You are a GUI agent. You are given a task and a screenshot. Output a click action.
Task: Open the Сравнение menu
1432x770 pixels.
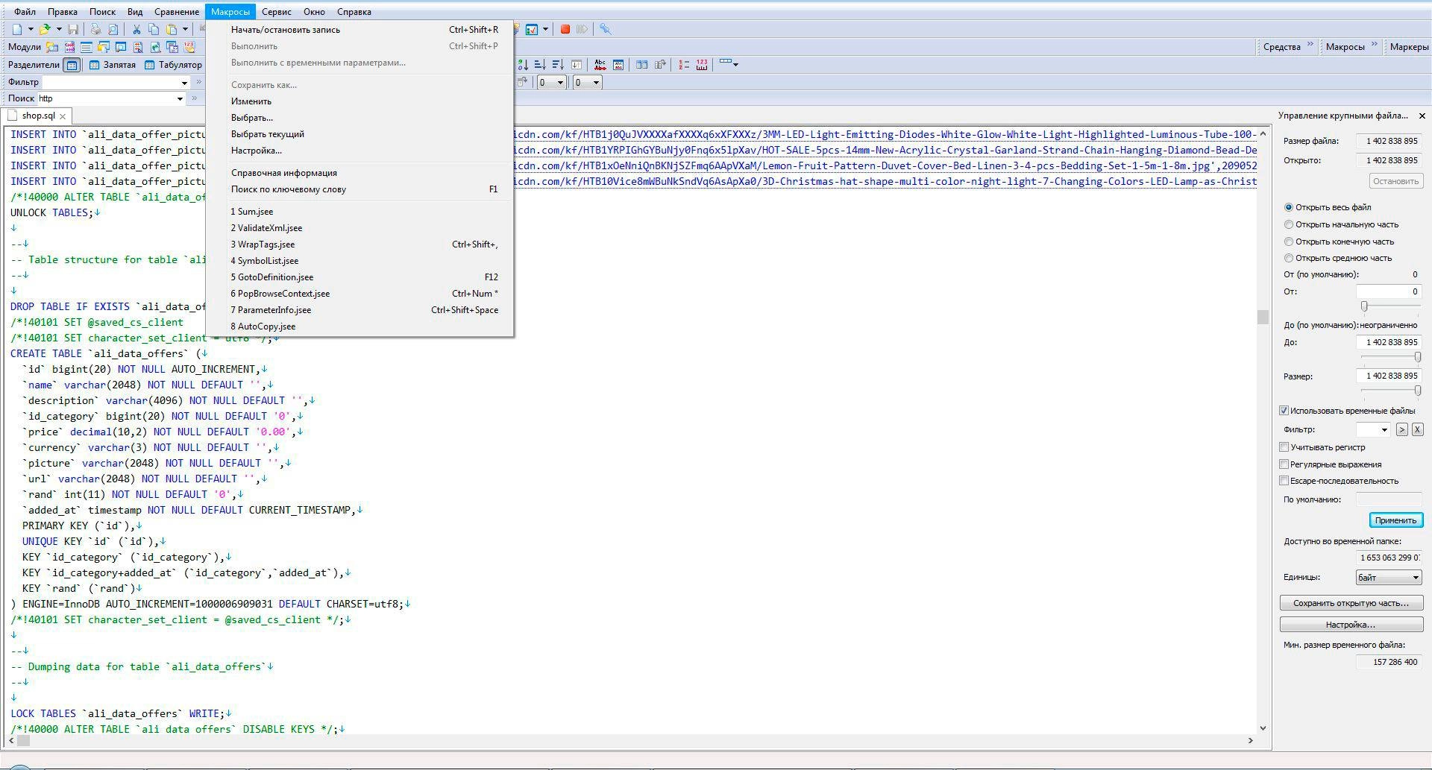tap(177, 12)
